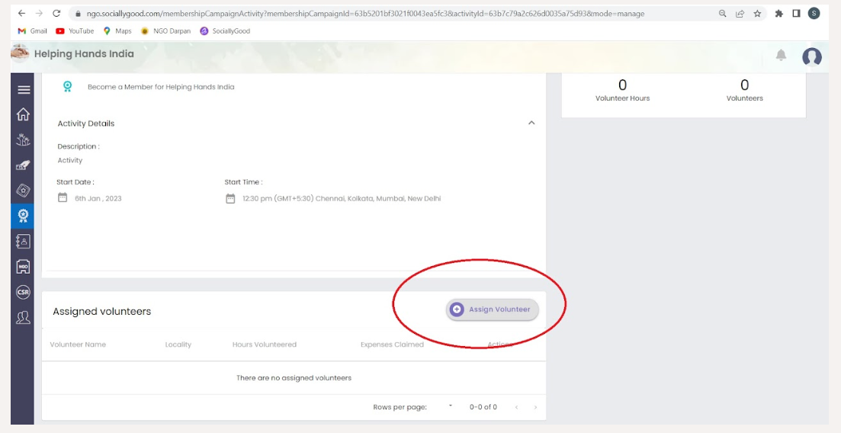Screen dimensions: 841x433
Task: Open notifications bell icon
Action: point(781,55)
